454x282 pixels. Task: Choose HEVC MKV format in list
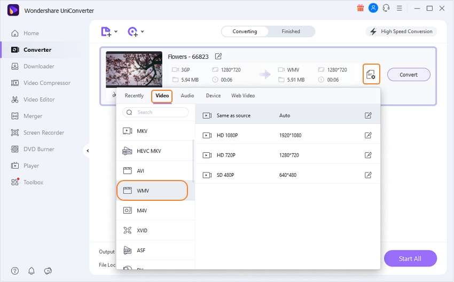154,151
